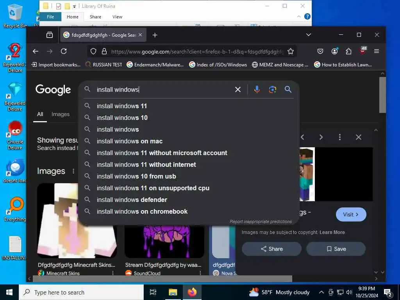This screenshot has width=400, height=300.
Task: Open Windows Start menu
Action: click(9, 292)
